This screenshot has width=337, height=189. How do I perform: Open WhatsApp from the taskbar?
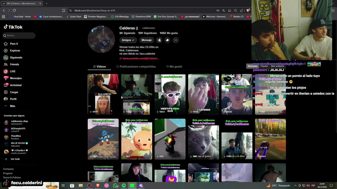[x=115, y=186]
